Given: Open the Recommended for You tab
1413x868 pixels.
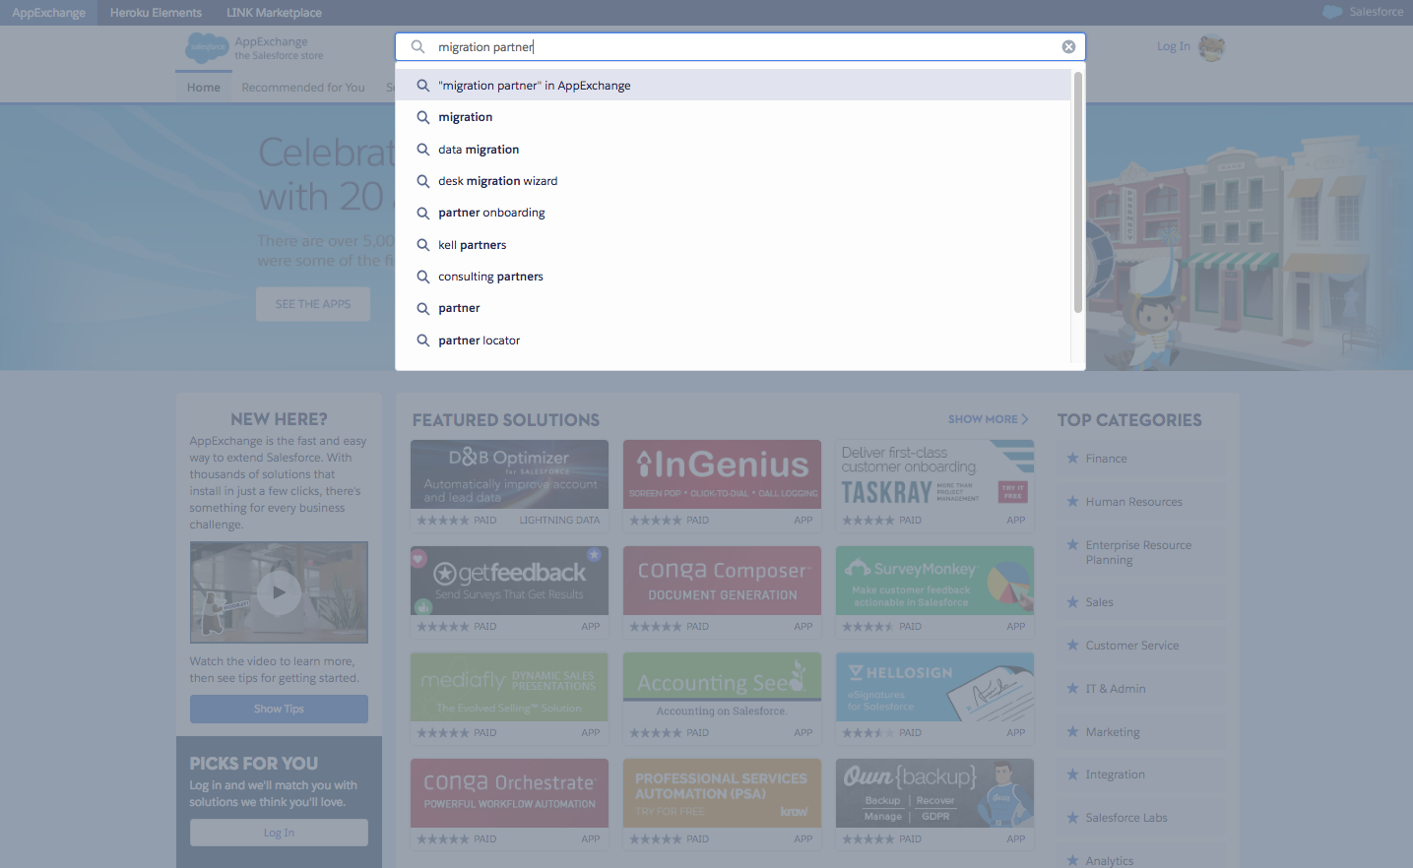Looking at the screenshot, I should 303,88.
